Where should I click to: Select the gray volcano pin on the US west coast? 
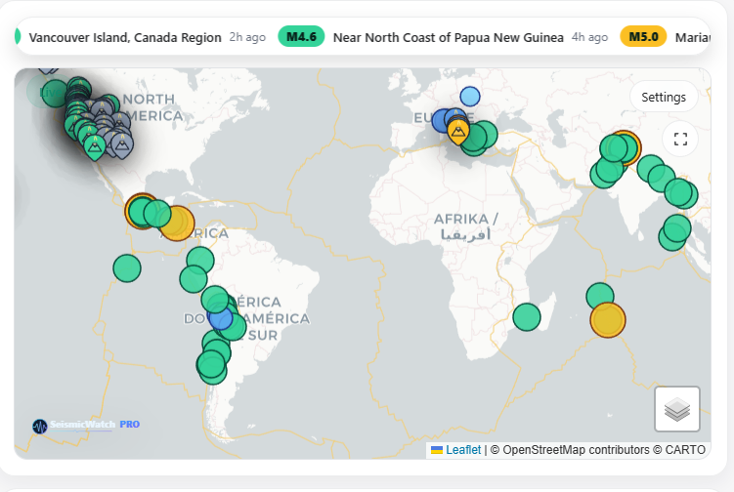click(121, 145)
